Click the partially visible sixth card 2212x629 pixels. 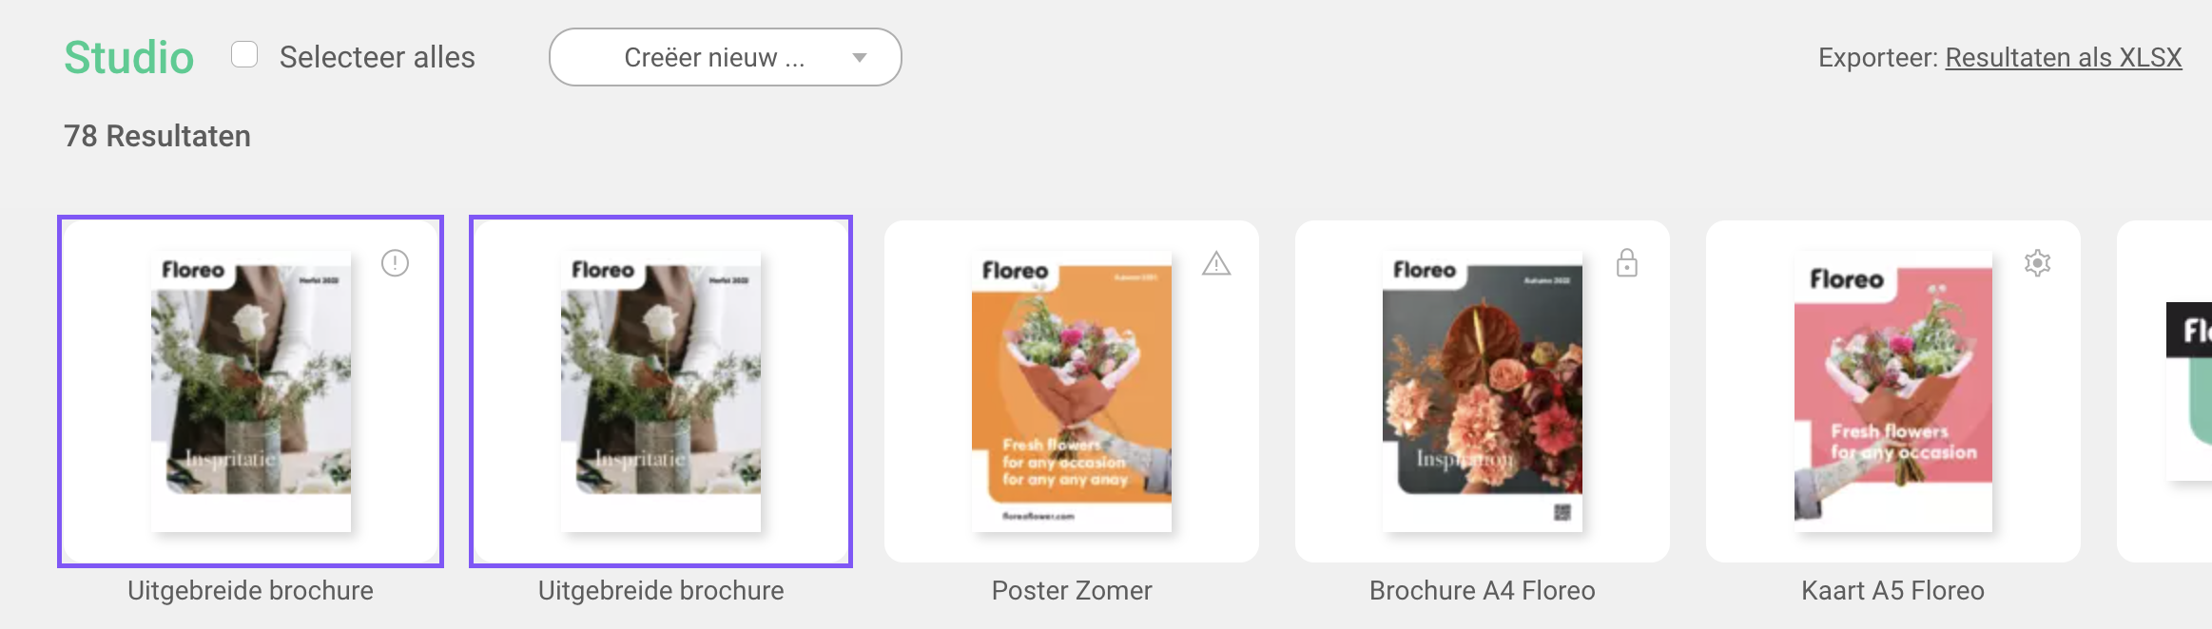pyautogui.click(x=2165, y=391)
